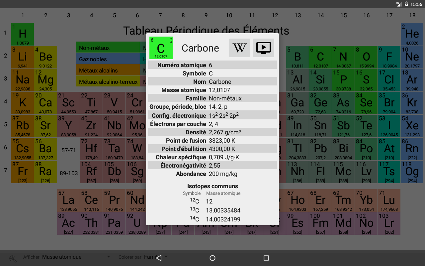The height and width of the screenshot is (266, 425).
Task: Open the Wikipedia page for Carbone
Action: point(239,48)
